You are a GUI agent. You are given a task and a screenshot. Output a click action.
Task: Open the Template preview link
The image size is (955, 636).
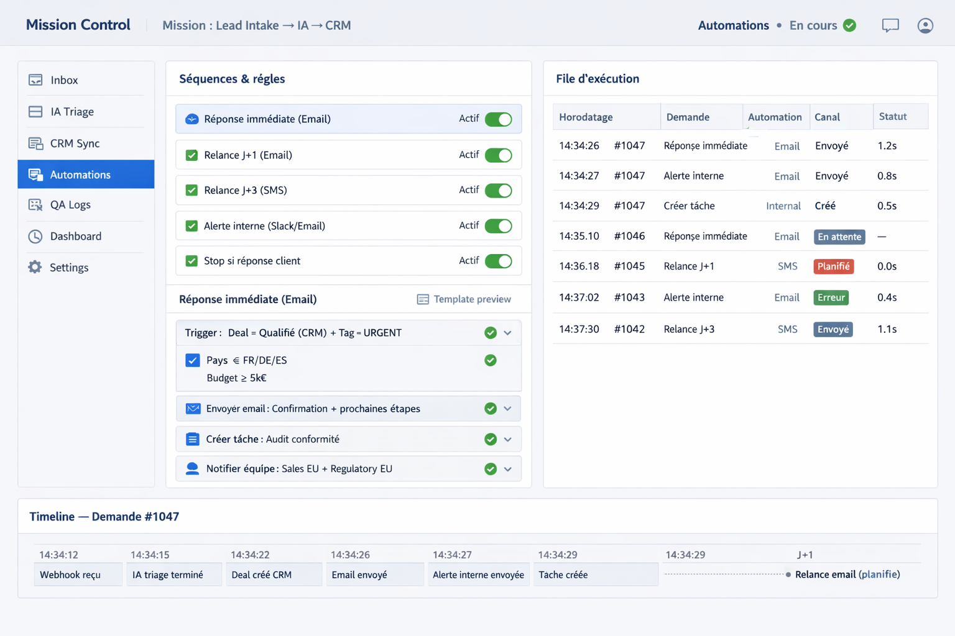point(464,299)
